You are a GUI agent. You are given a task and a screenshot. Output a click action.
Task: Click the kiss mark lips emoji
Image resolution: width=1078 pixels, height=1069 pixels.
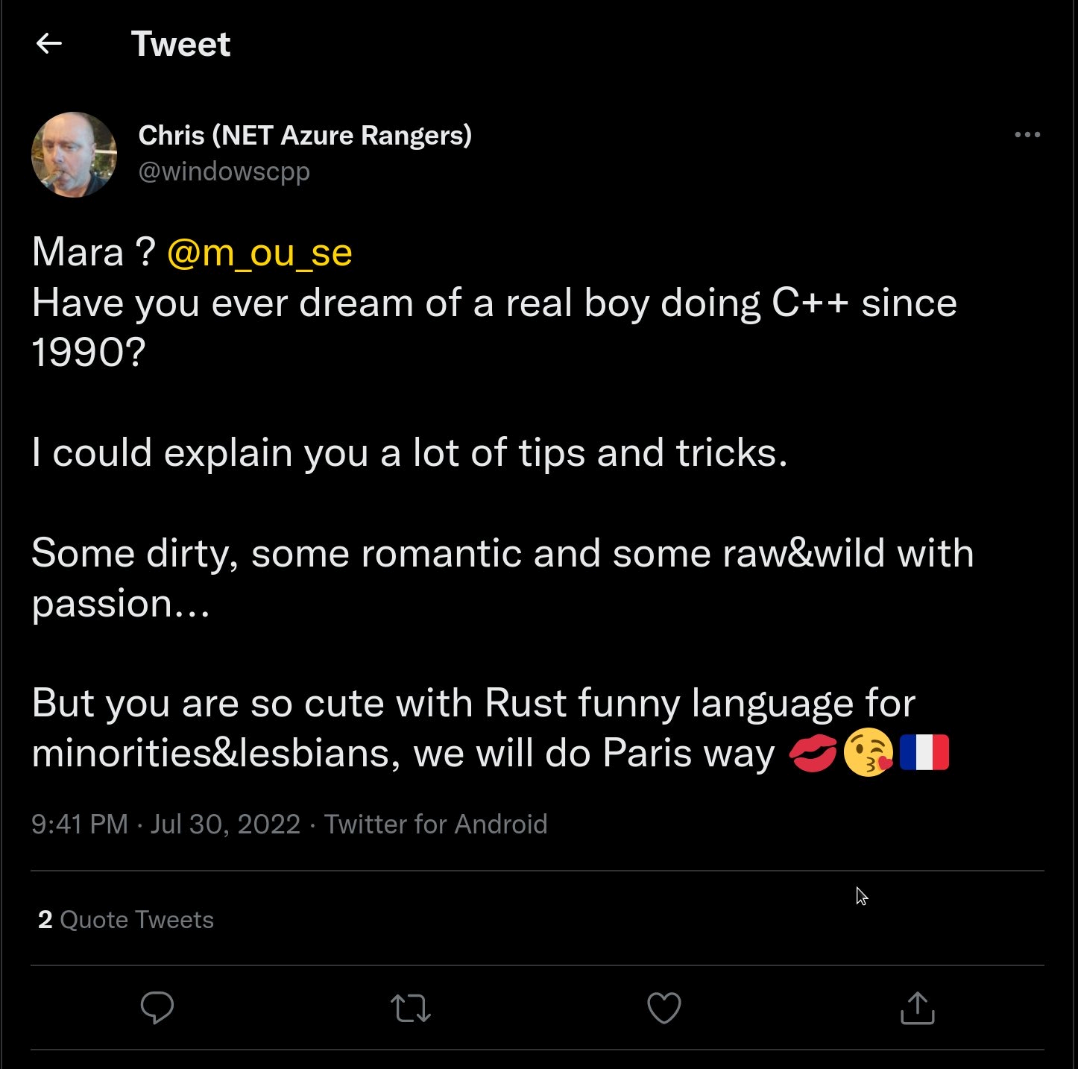click(813, 753)
